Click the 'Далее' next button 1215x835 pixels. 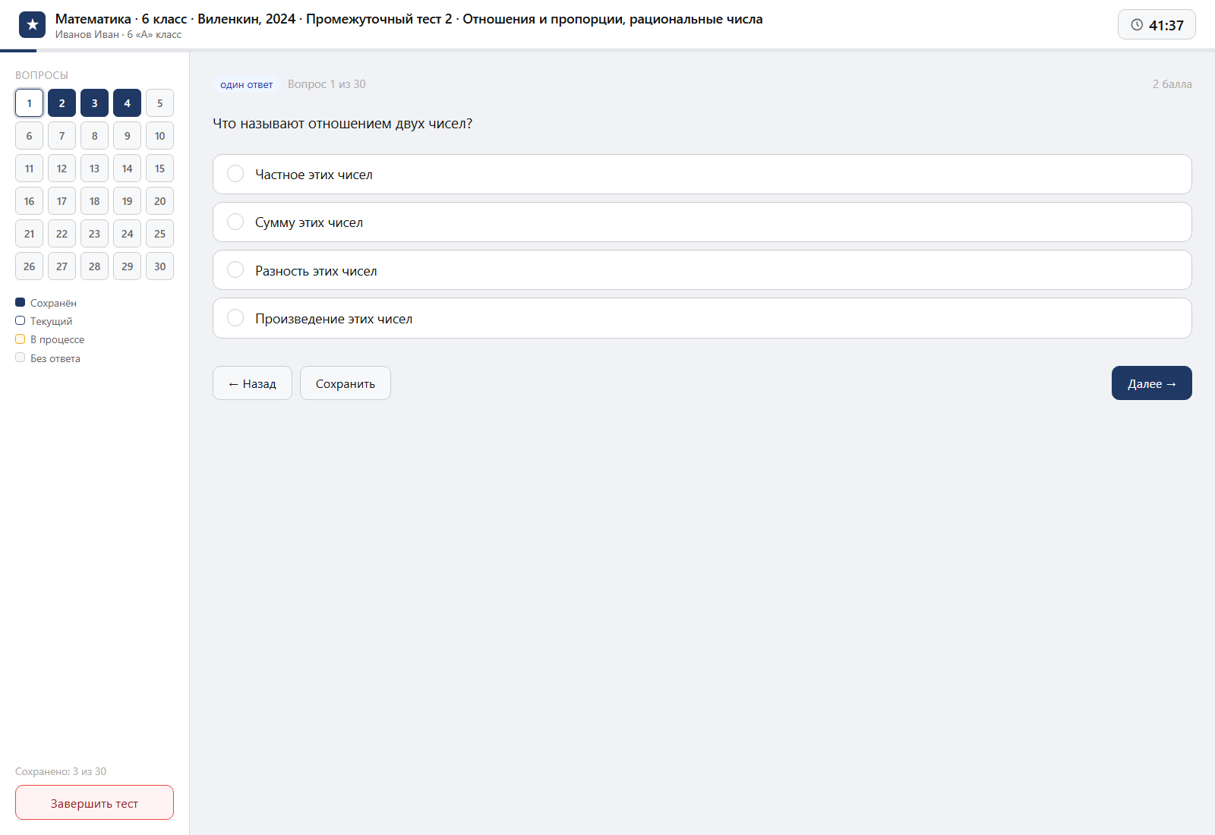[1151, 383]
